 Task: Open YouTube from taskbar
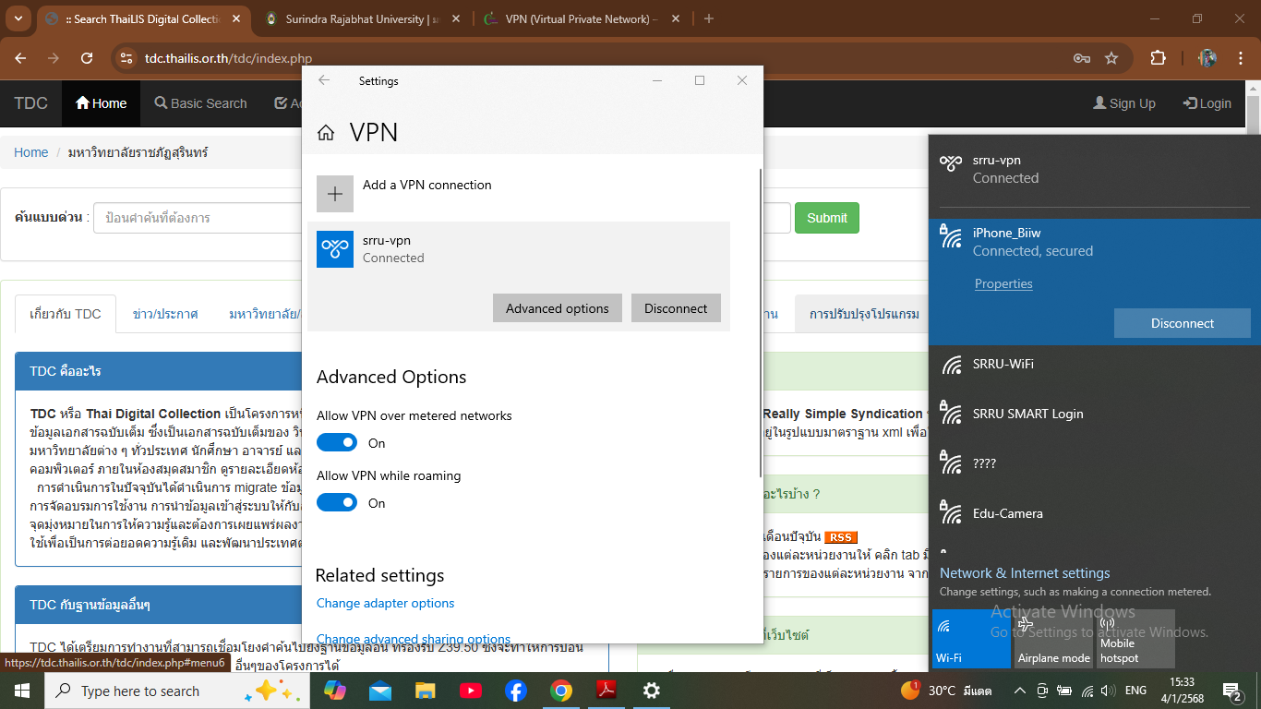click(470, 691)
